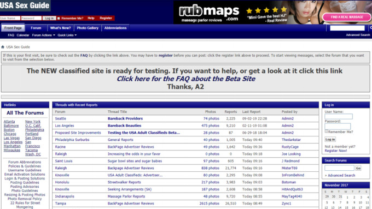Toggle the top bar Remember Me checkbox
This screenshot has width=372, height=209.
coord(59,18)
